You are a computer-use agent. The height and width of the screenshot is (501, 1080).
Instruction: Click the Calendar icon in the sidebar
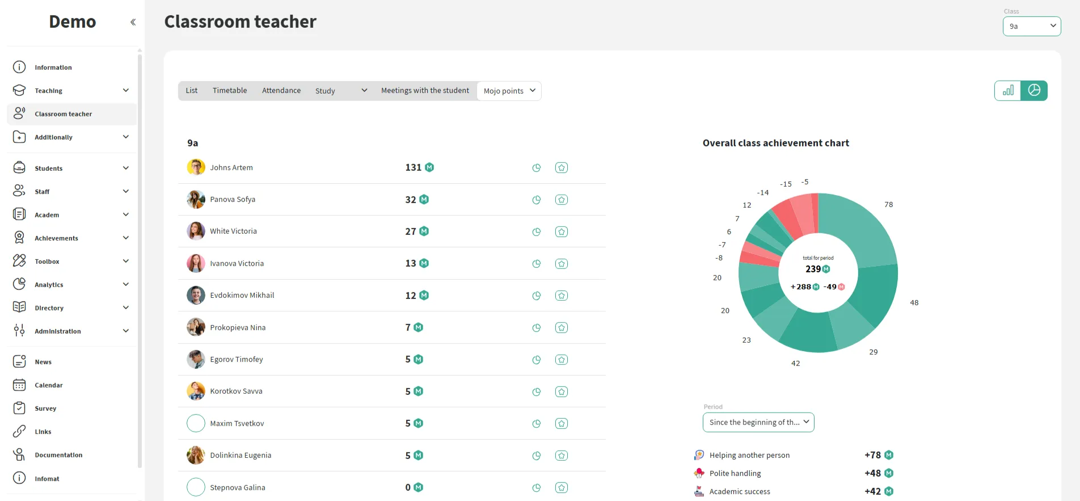point(19,385)
